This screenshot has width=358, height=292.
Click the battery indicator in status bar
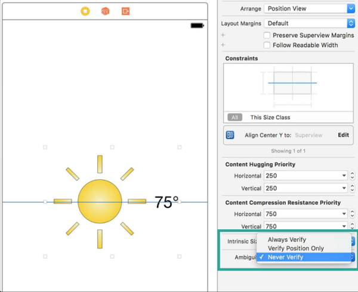197,25
